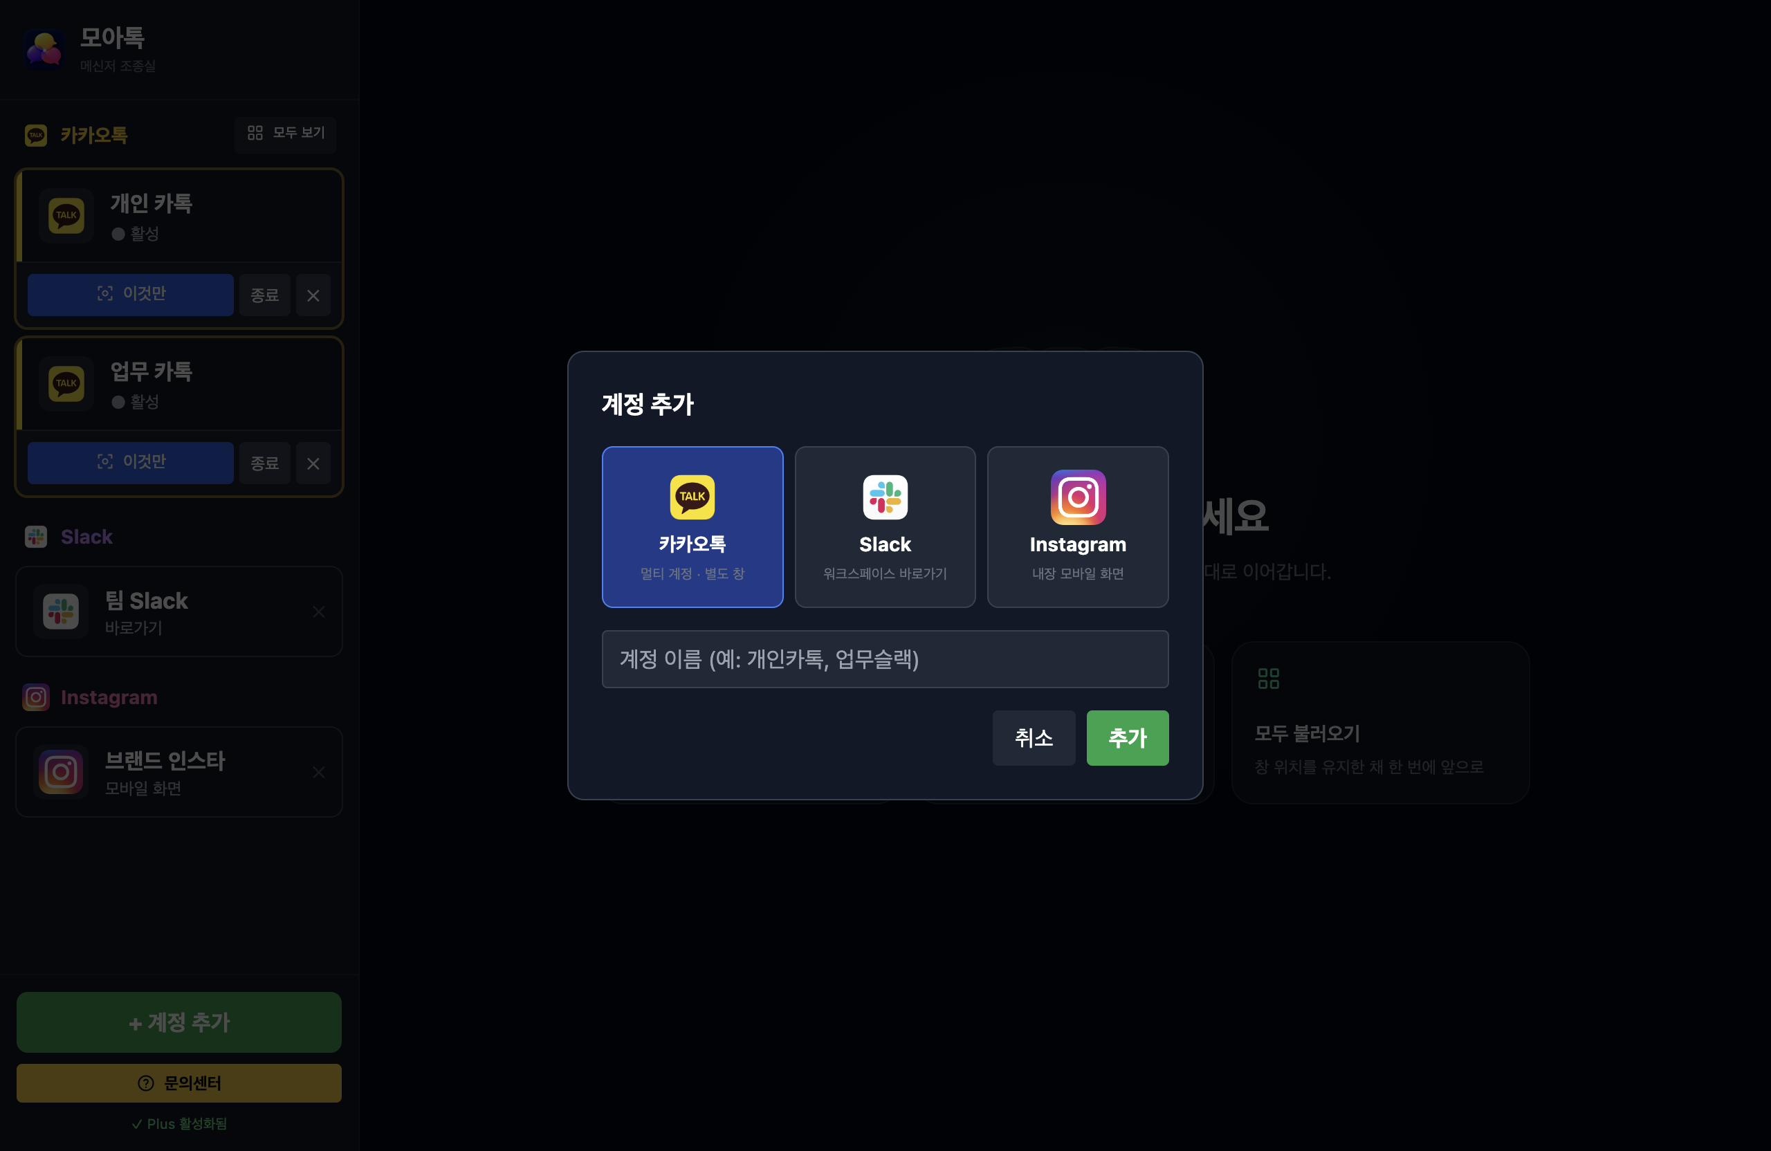
Task: Click 종료 on the 개인 카톡 card
Action: [x=265, y=295]
